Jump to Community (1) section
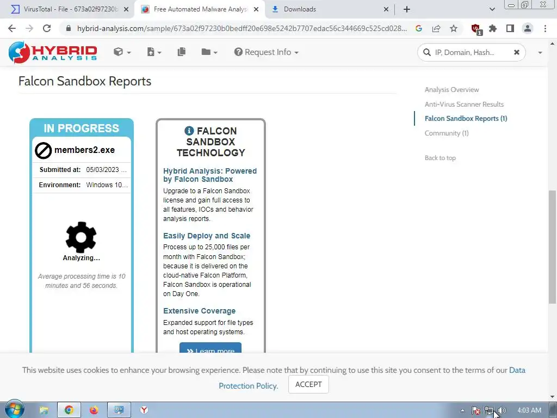Screen dimensions: 557x418 (447, 133)
